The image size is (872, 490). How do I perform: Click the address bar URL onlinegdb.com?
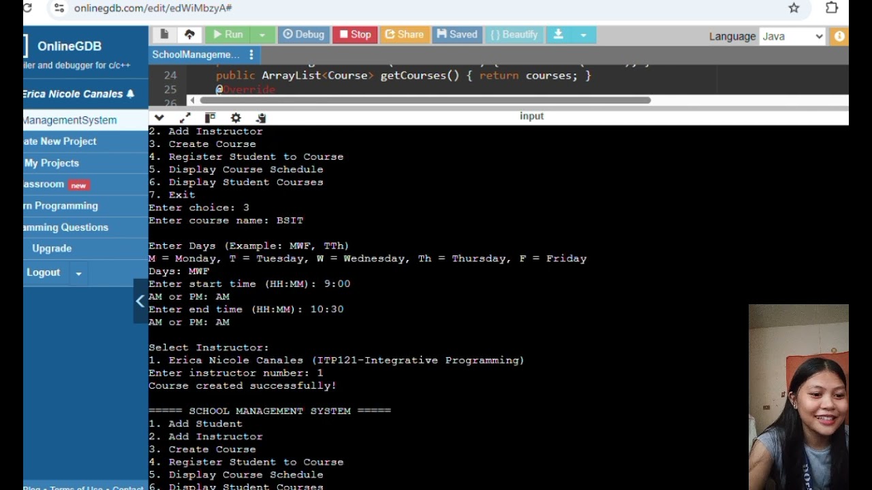[x=153, y=8]
